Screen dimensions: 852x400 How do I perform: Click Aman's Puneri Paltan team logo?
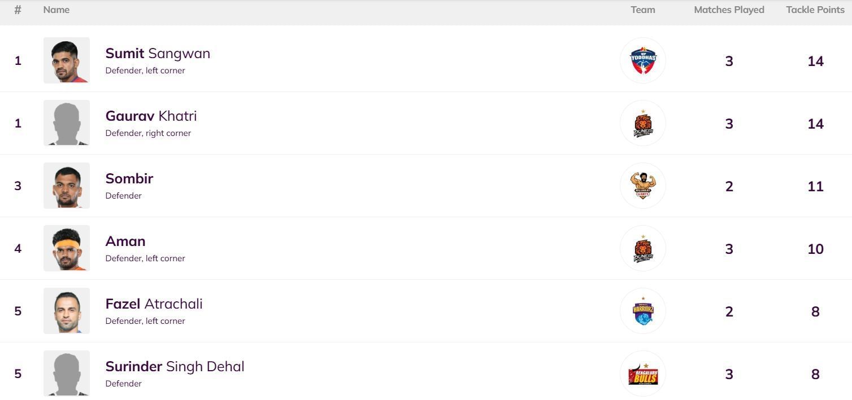coord(642,248)
